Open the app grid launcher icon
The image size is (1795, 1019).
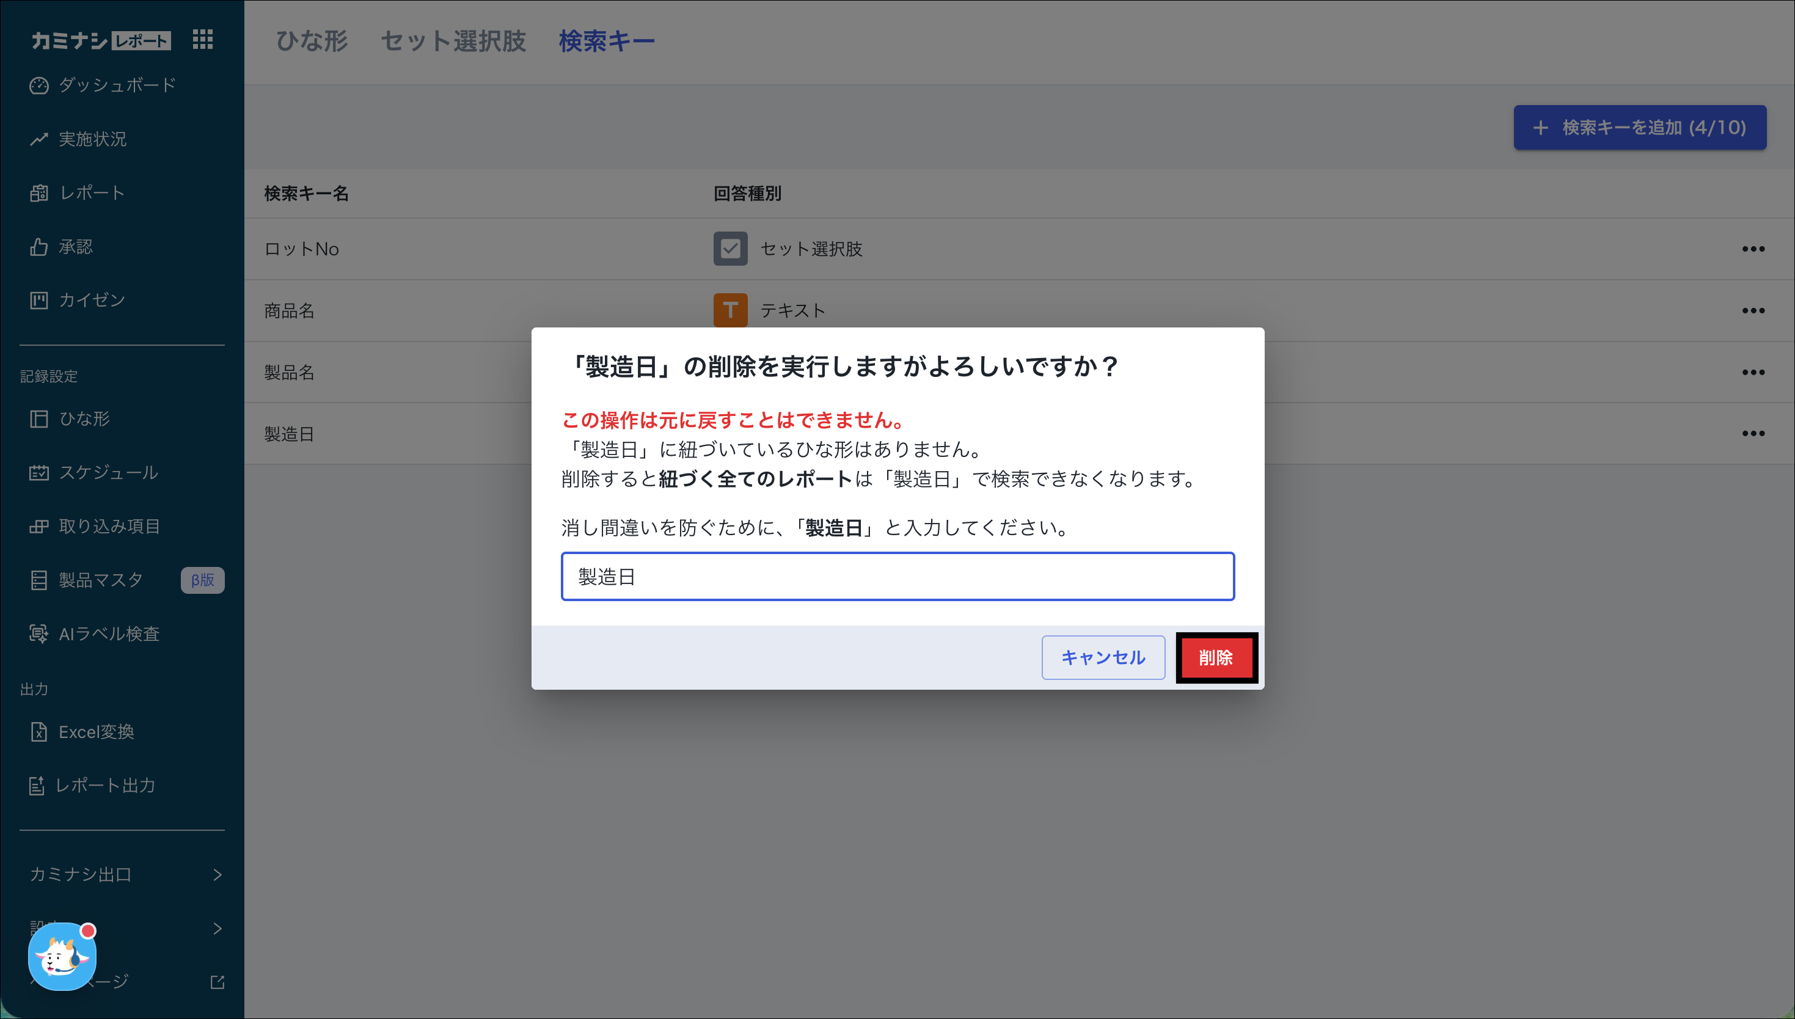coord(202,39)
